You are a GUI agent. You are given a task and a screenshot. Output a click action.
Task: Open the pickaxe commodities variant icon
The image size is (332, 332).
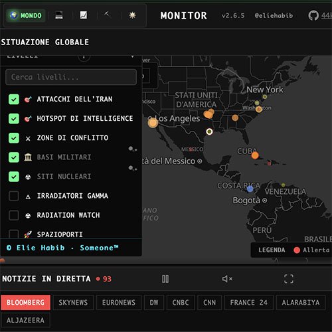108,15
